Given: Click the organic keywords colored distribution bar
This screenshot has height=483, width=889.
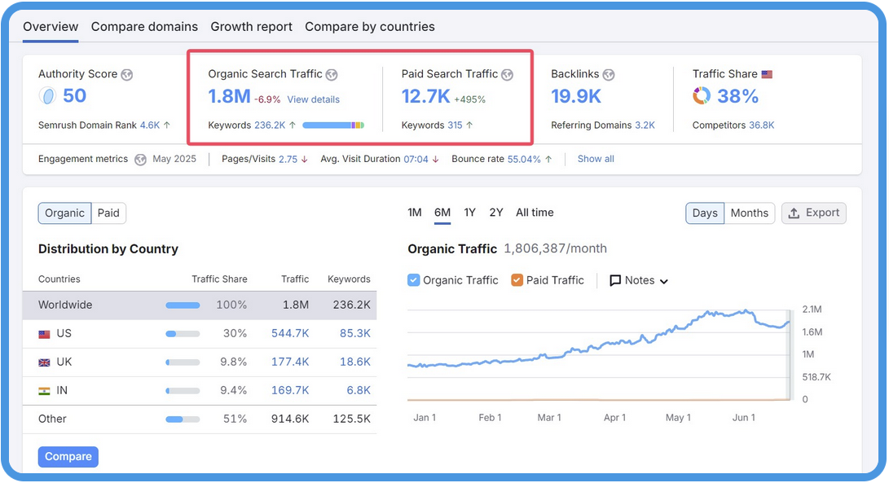Looking at the screenshot, I should pos(333,125).
